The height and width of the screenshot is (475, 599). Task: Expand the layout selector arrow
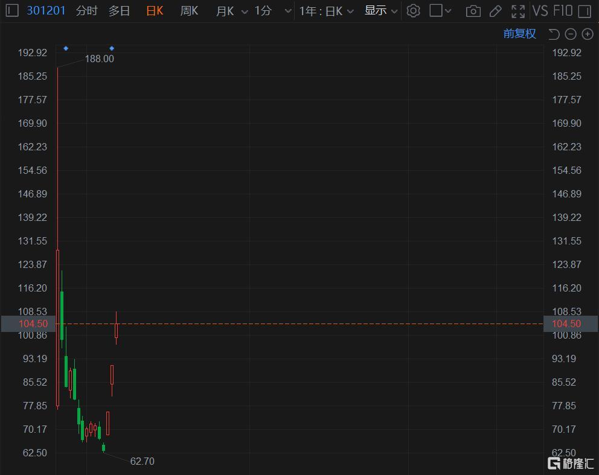click(448, 11)
